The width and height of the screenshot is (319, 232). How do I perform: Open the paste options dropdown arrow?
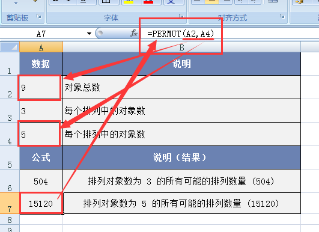coord(16,3)
